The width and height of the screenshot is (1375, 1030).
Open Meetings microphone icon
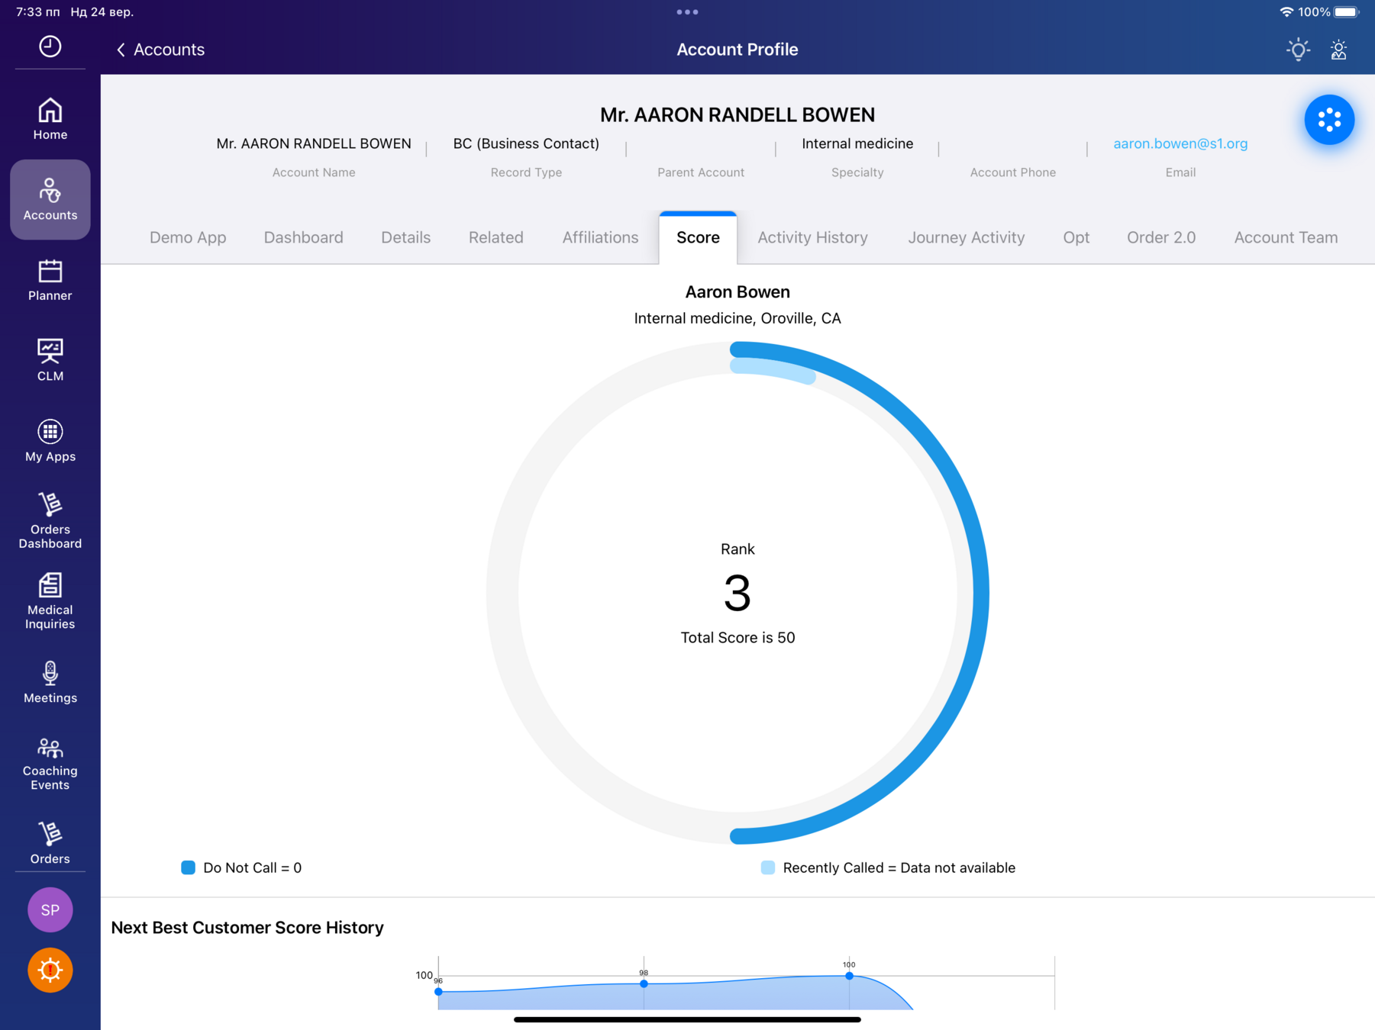(50, 682)
